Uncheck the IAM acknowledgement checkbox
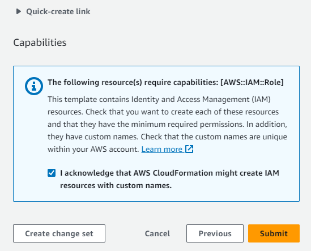 coord(52,173)
